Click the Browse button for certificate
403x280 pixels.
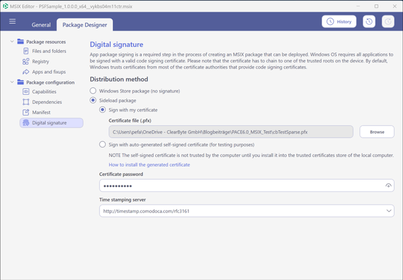click(377, 132)
